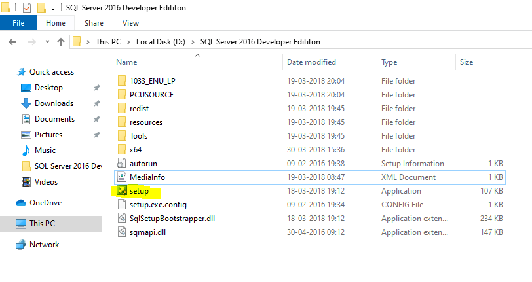Click the New folder icon in title bar
532x282 pixels.
pyautogui.click(x=41, y=7)
